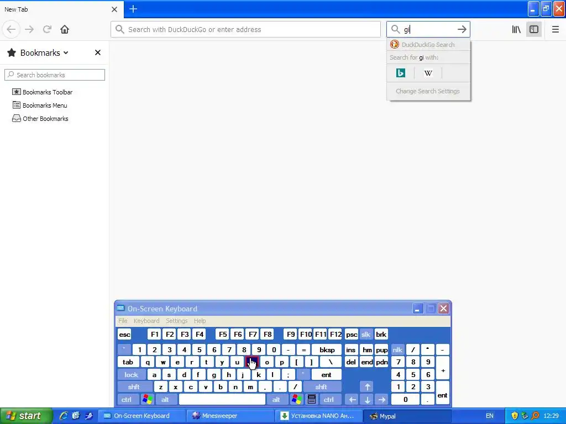The image size is (566, 424).
Task: Toggle the slk scroll lock key
Action: (366, 334)
